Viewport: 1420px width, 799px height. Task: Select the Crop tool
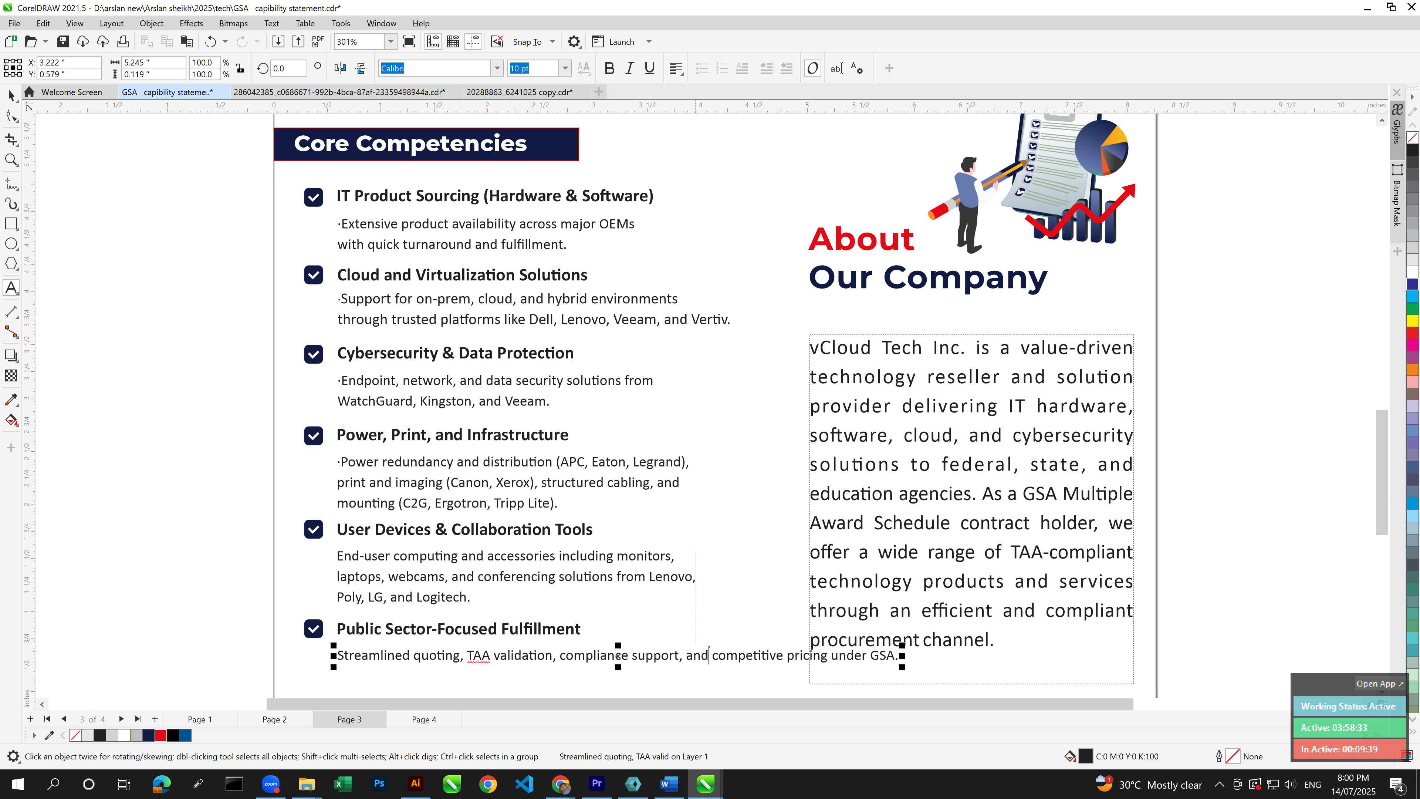click(11, 139)
